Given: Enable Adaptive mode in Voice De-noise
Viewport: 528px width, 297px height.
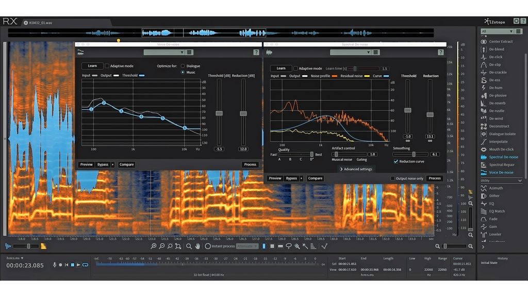Looking at the screenshot, I should pyautogui.click(x=107, y=66).
